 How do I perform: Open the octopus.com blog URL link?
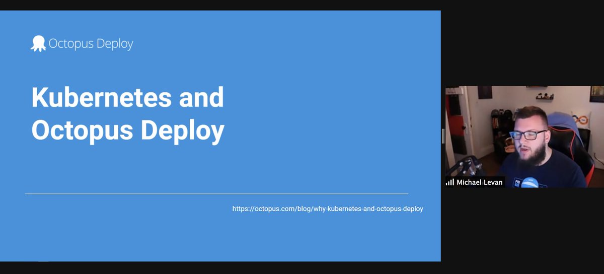328,209
